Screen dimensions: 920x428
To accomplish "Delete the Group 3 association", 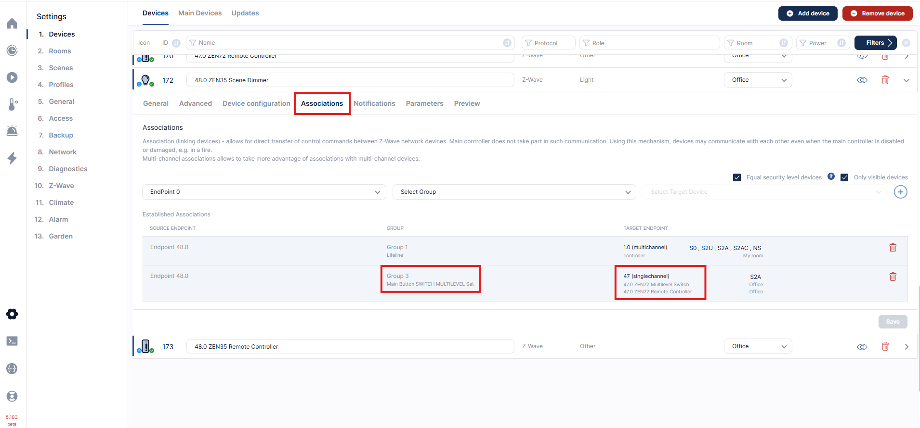I will [x=893, y=277].
